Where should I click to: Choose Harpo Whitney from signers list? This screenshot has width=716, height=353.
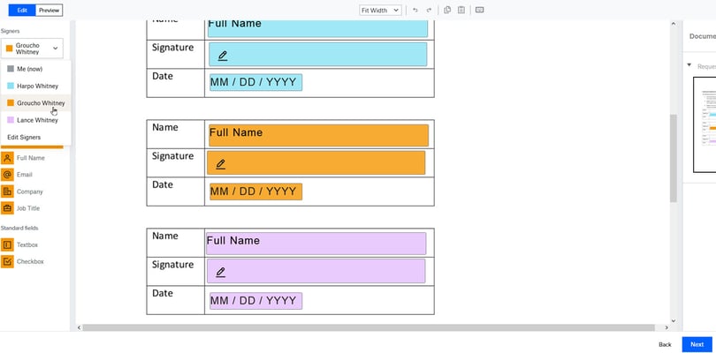(x=36, y=86)
